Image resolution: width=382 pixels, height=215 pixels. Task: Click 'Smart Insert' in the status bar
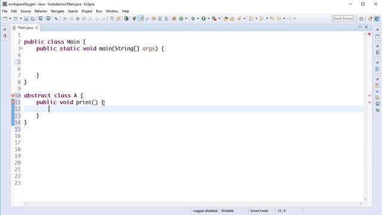tap(259, 211)
